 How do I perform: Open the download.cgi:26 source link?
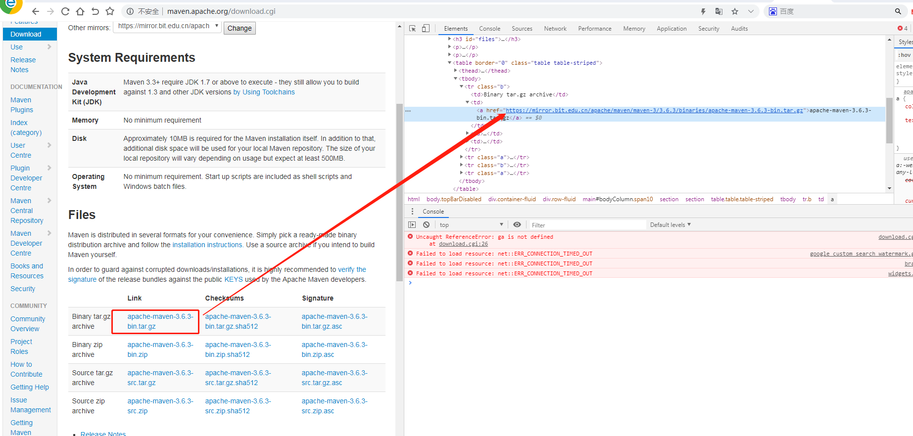coord(463,244)
